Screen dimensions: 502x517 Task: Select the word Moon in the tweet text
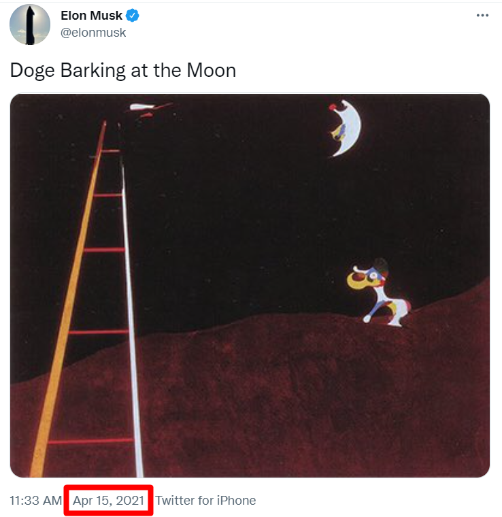point(212,71)
